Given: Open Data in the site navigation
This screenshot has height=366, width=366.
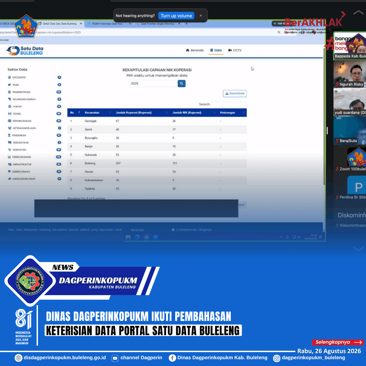Looking at the screenshot, I should point(216,50).
